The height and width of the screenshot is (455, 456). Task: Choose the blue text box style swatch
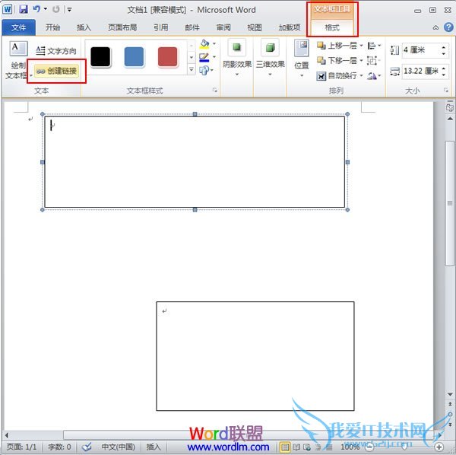click(134, 57)
